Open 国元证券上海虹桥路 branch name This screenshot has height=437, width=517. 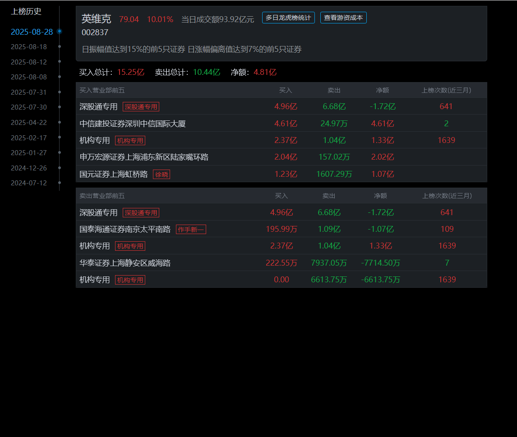click(113, 174)
